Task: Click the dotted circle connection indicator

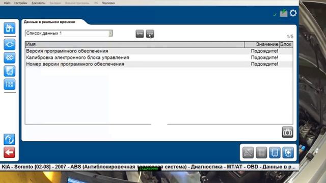Action: 293,13
